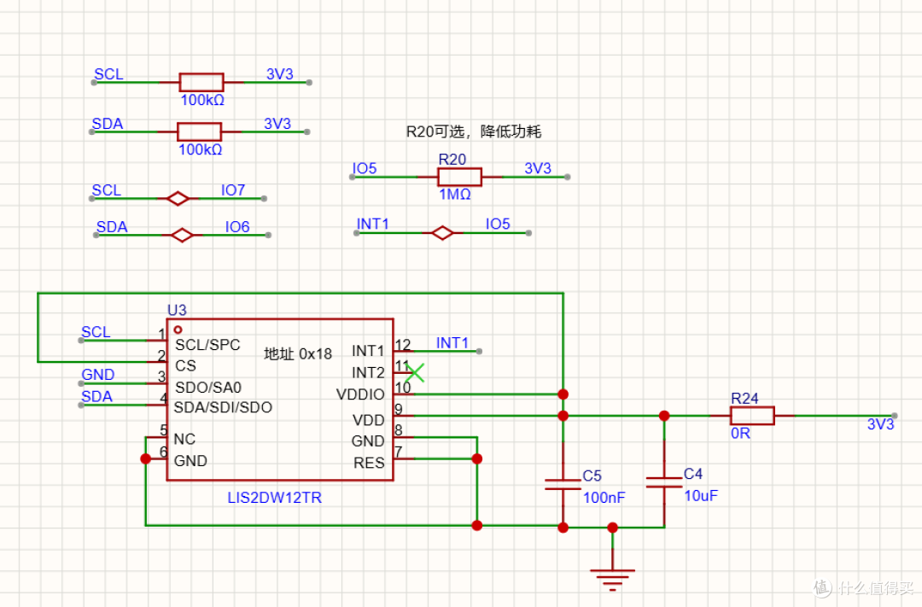The height and width of the screenshot is (607, 922).
Task: Click the U3 designator label
Action: pos(177,310)
